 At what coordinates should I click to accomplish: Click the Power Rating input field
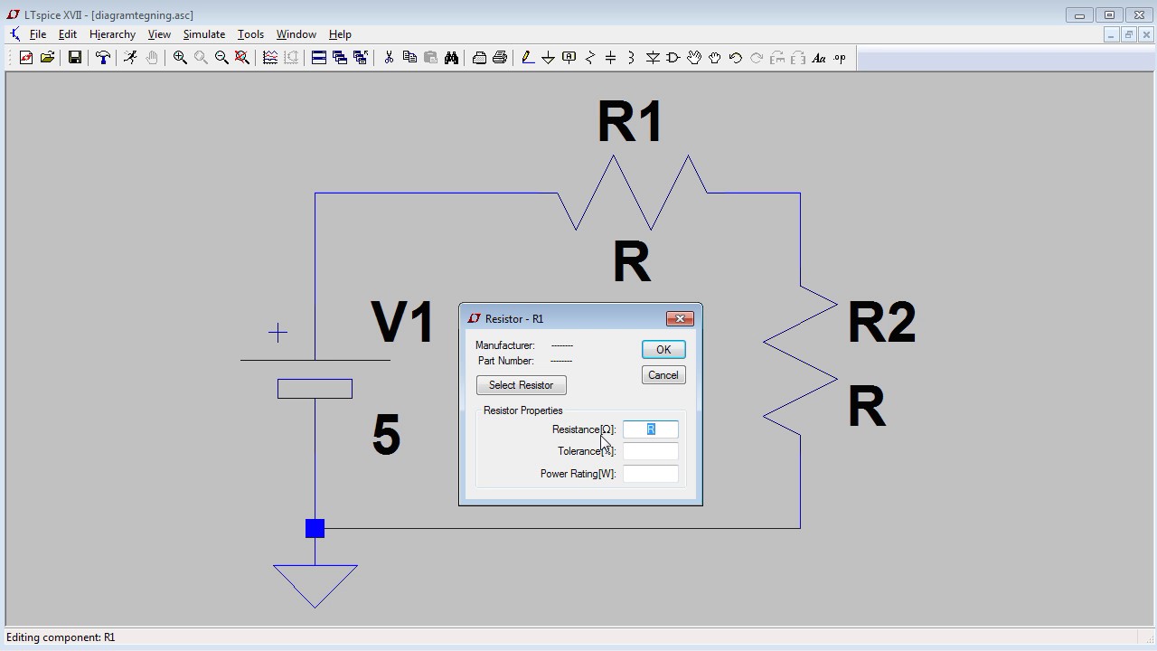[651, 474]
